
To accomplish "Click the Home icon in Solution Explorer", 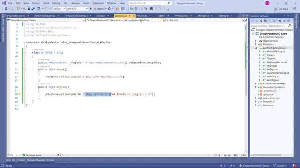I will point(261,21).
